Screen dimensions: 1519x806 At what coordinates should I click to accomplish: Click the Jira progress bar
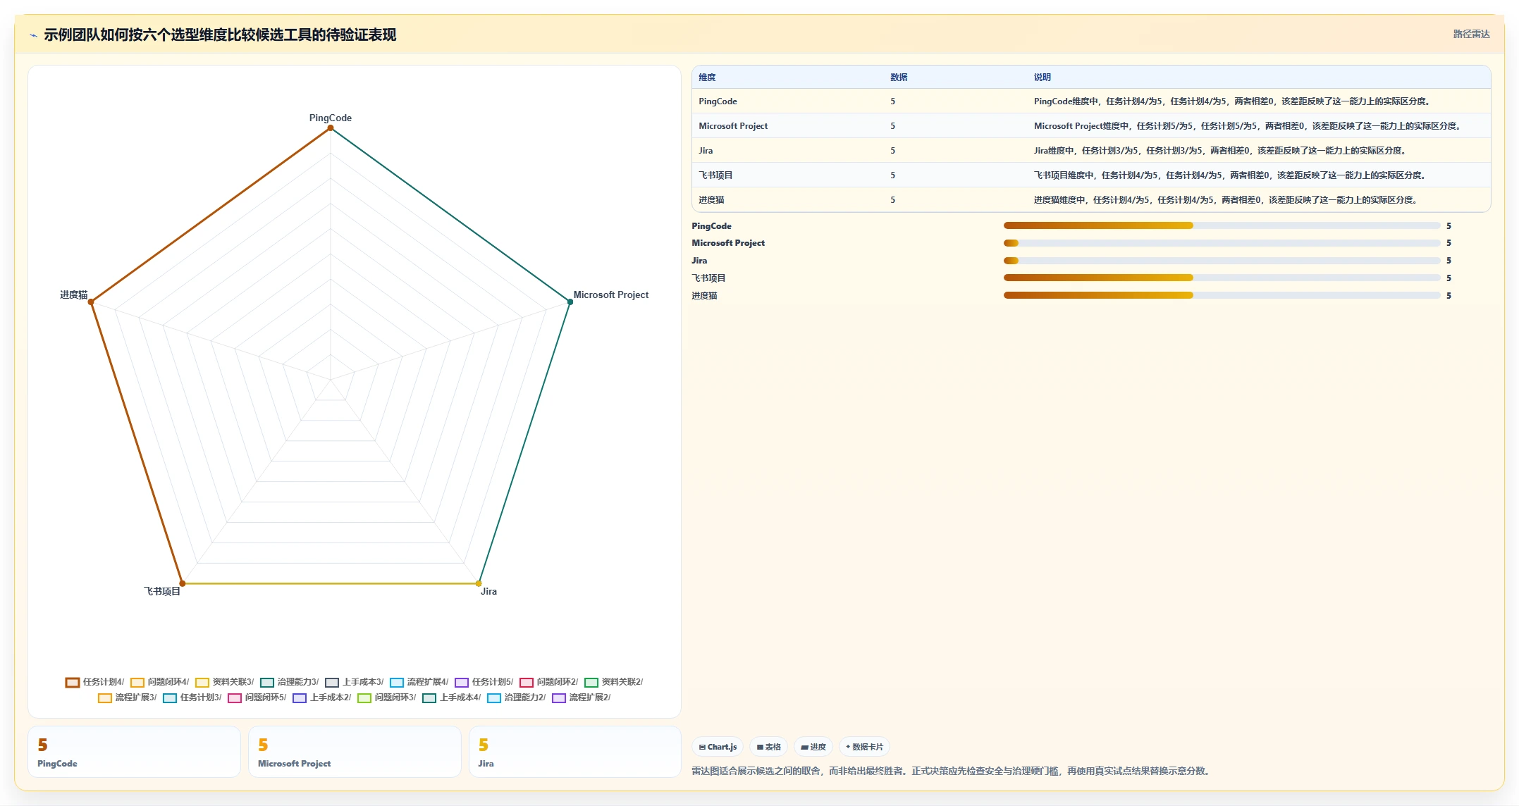tap(1222, 261)
